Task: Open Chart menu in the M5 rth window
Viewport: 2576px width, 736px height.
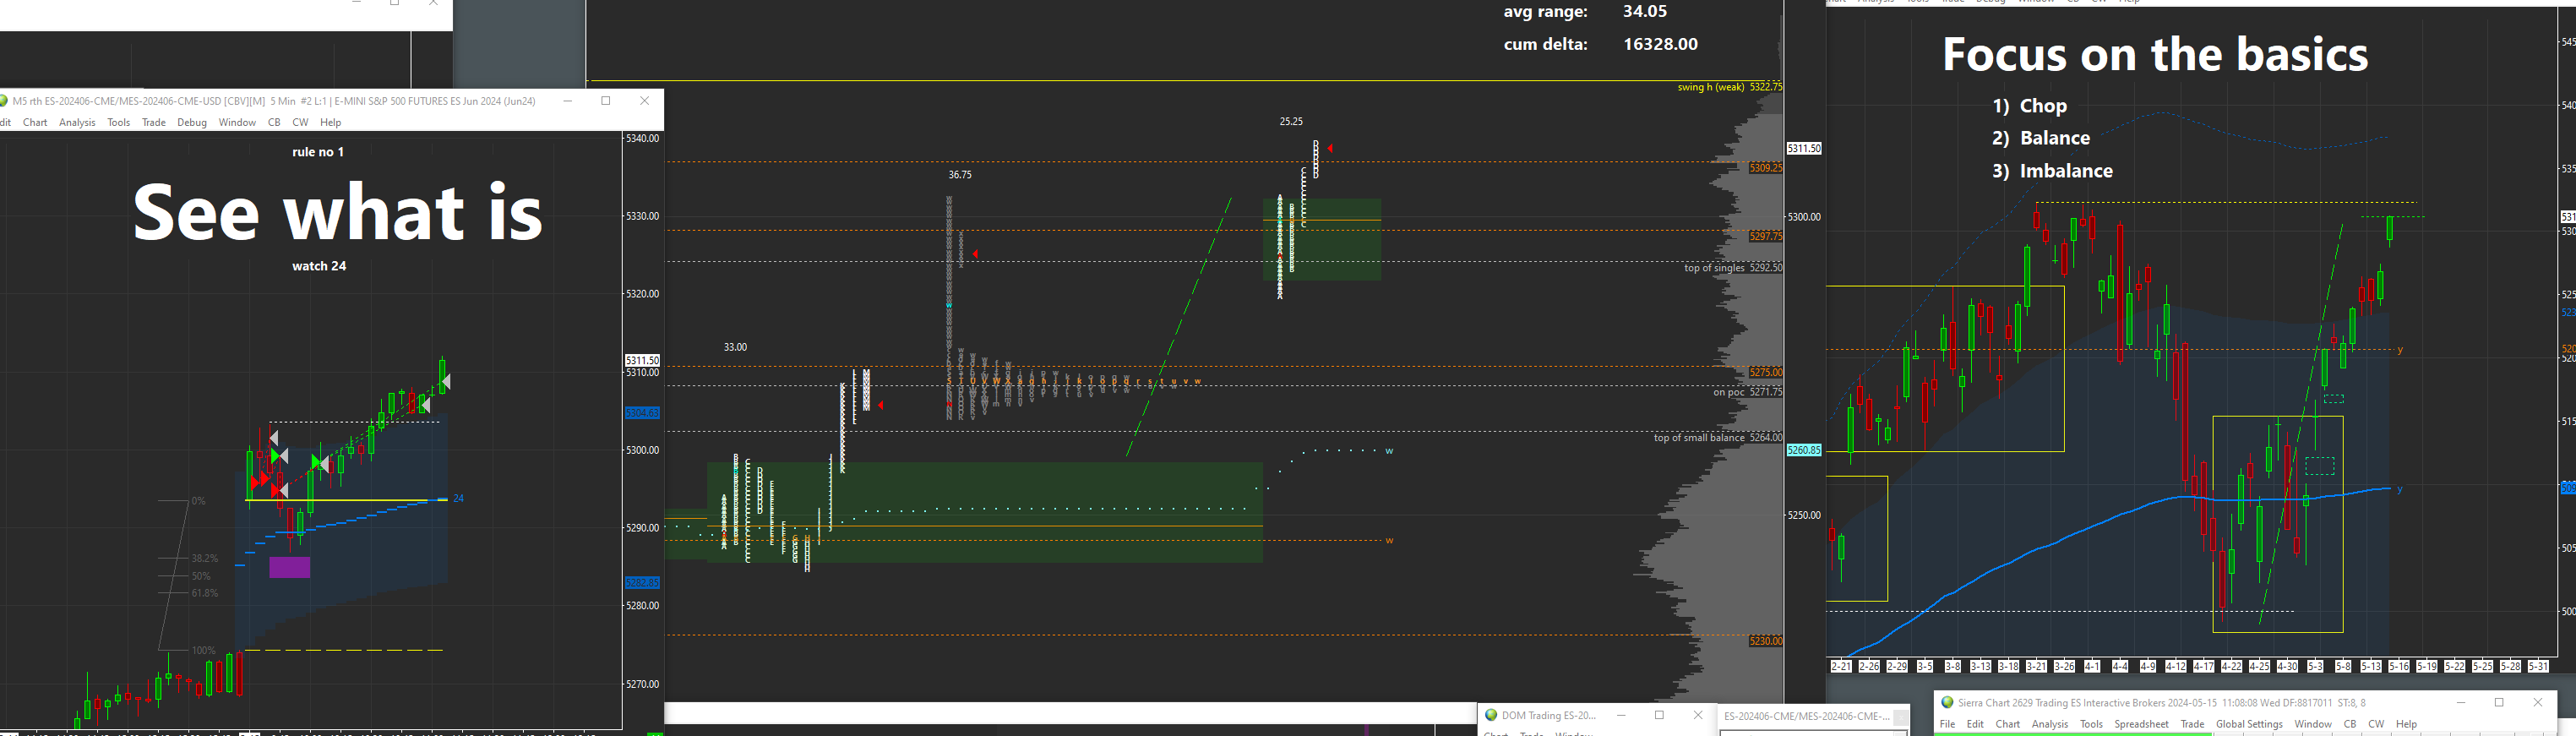Action: pos(35,122)
